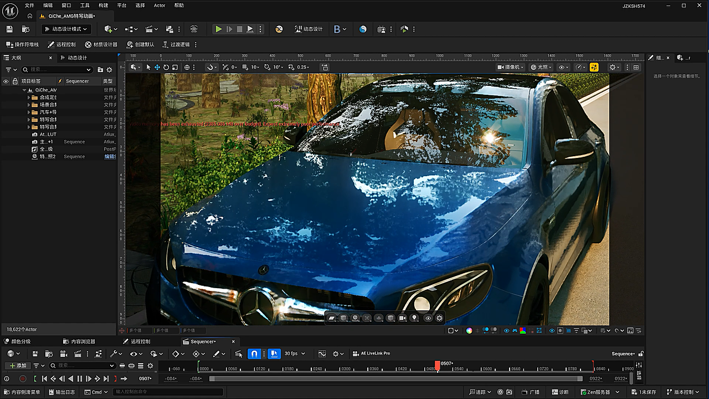Open the 动态设计模式 mode dropdown
The height and width of the screenshot is (399, 709).
click(x=65, y=29)
